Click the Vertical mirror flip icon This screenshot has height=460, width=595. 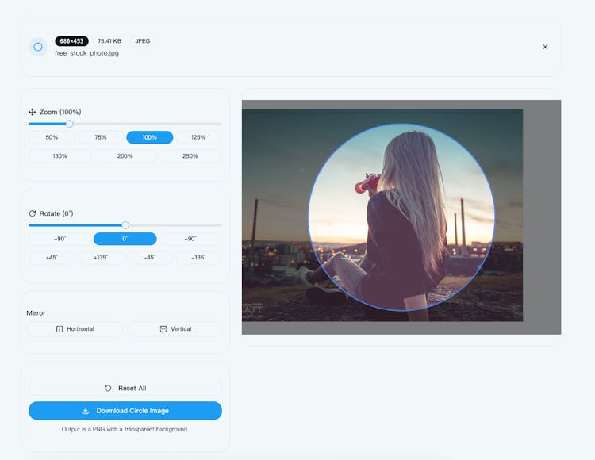pos(163,328)
